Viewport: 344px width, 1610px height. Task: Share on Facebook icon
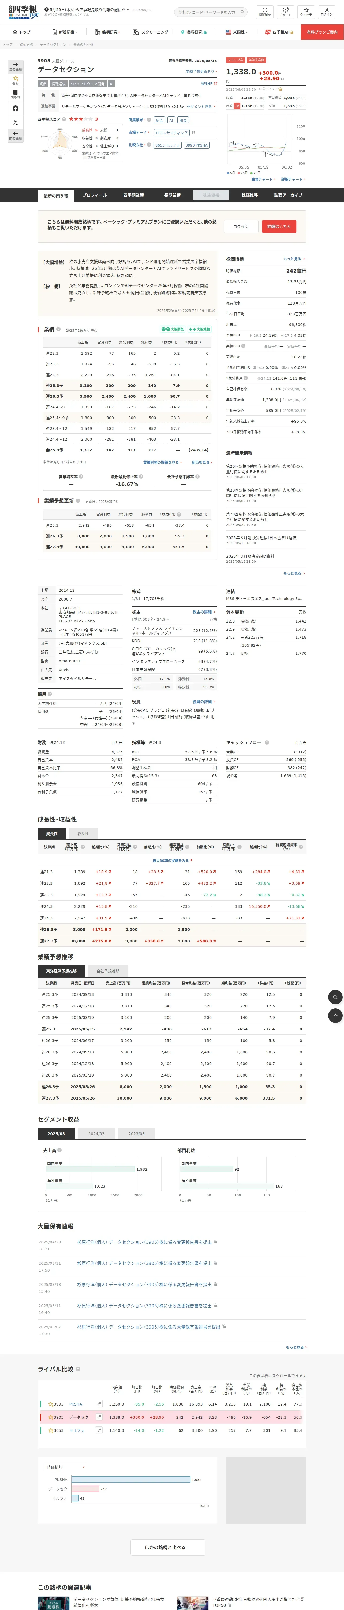coord(16,109)
